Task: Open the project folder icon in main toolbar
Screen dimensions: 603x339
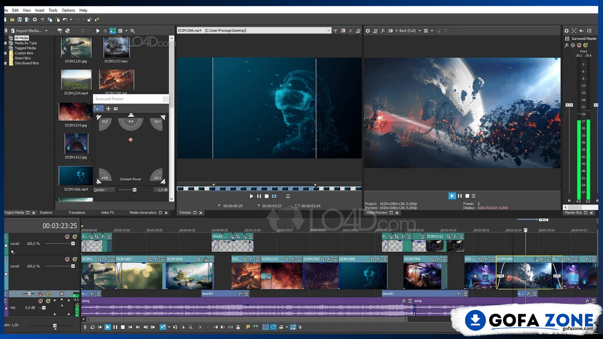Action: tap(12, 19)
